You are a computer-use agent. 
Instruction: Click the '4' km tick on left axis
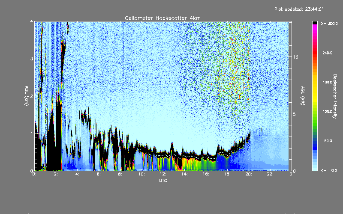coord(32,21)
